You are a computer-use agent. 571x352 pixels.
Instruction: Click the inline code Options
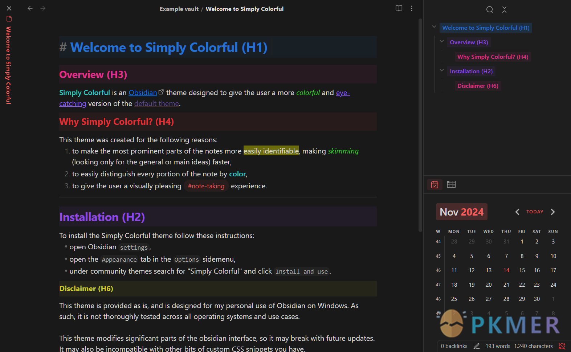(x=187, y=259)
